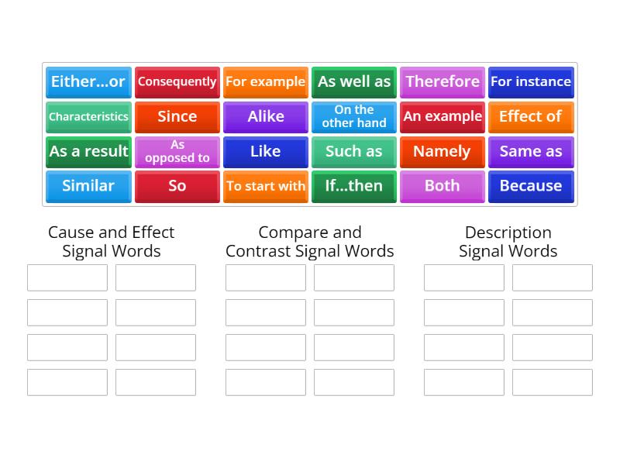Click the "As opposed to" tile
Screen dimensions: 620x465
coord(177,152)
